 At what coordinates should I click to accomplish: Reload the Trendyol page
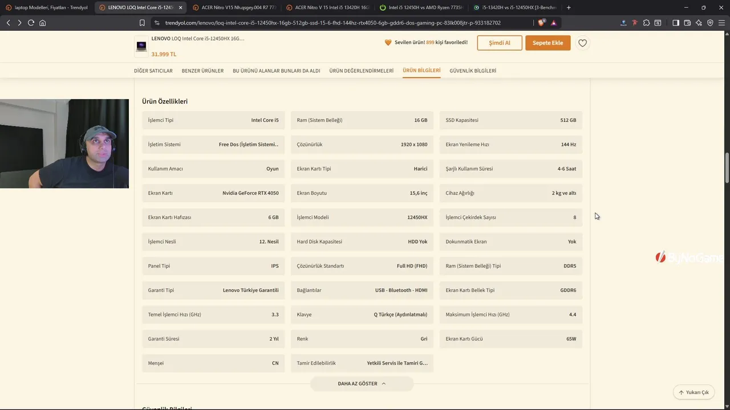(31, 23)
